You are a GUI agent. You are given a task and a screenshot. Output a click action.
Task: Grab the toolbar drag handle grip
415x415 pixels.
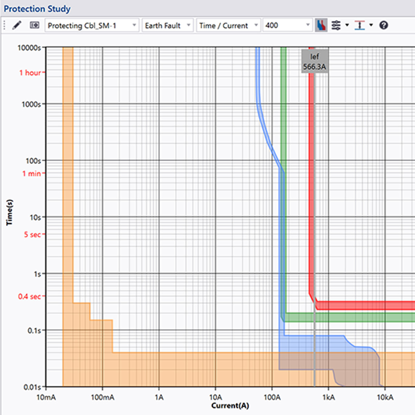click(4, 25)
